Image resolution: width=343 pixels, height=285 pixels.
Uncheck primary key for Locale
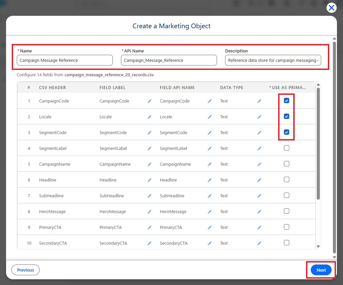tap(286, 116)
